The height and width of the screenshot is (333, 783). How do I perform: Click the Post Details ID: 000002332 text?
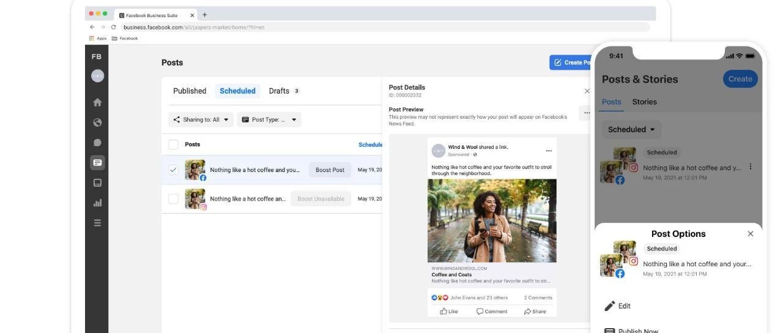[x=405, y=95]
